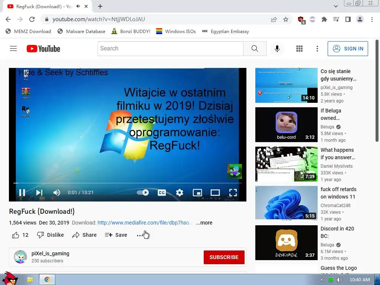Screen dimensions: 380x285
Task: Open the YouTube apps grid
Action: point(299,49)
